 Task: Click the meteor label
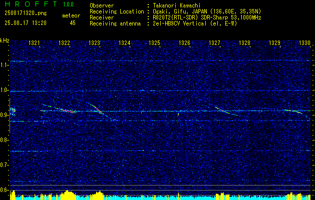[71, 15]
